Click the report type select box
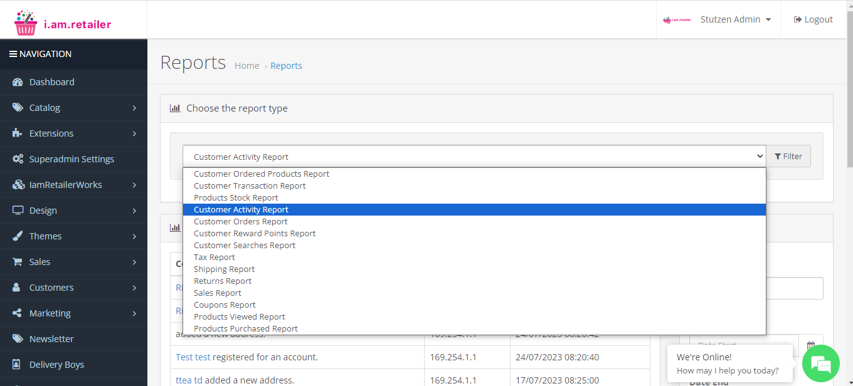The height and width of the screenshot is (386, 853). 474,157
